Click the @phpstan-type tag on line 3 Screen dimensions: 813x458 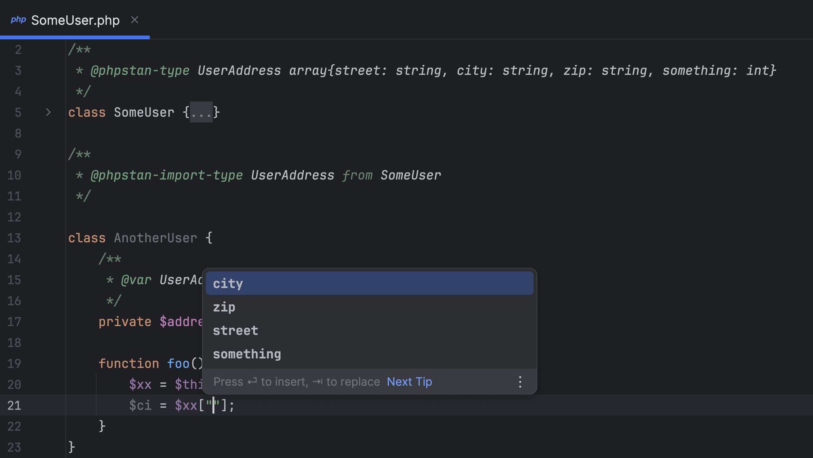click(140, 70)
